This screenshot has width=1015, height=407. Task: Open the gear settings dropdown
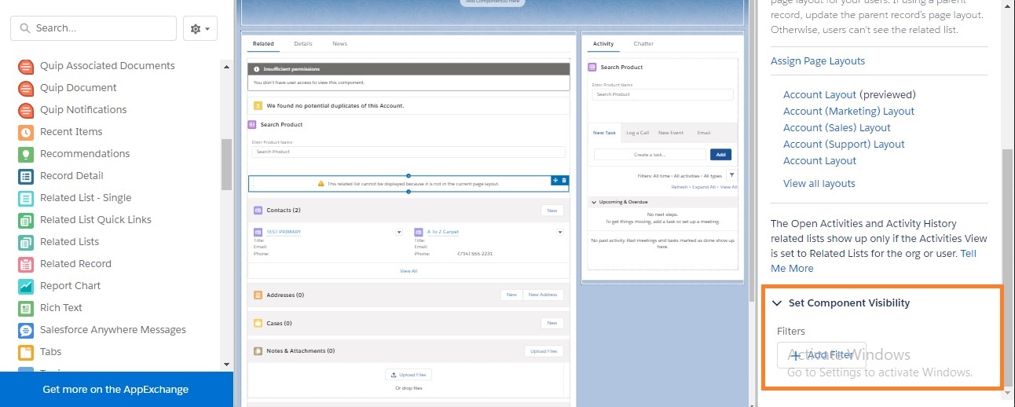coord(200,28)
